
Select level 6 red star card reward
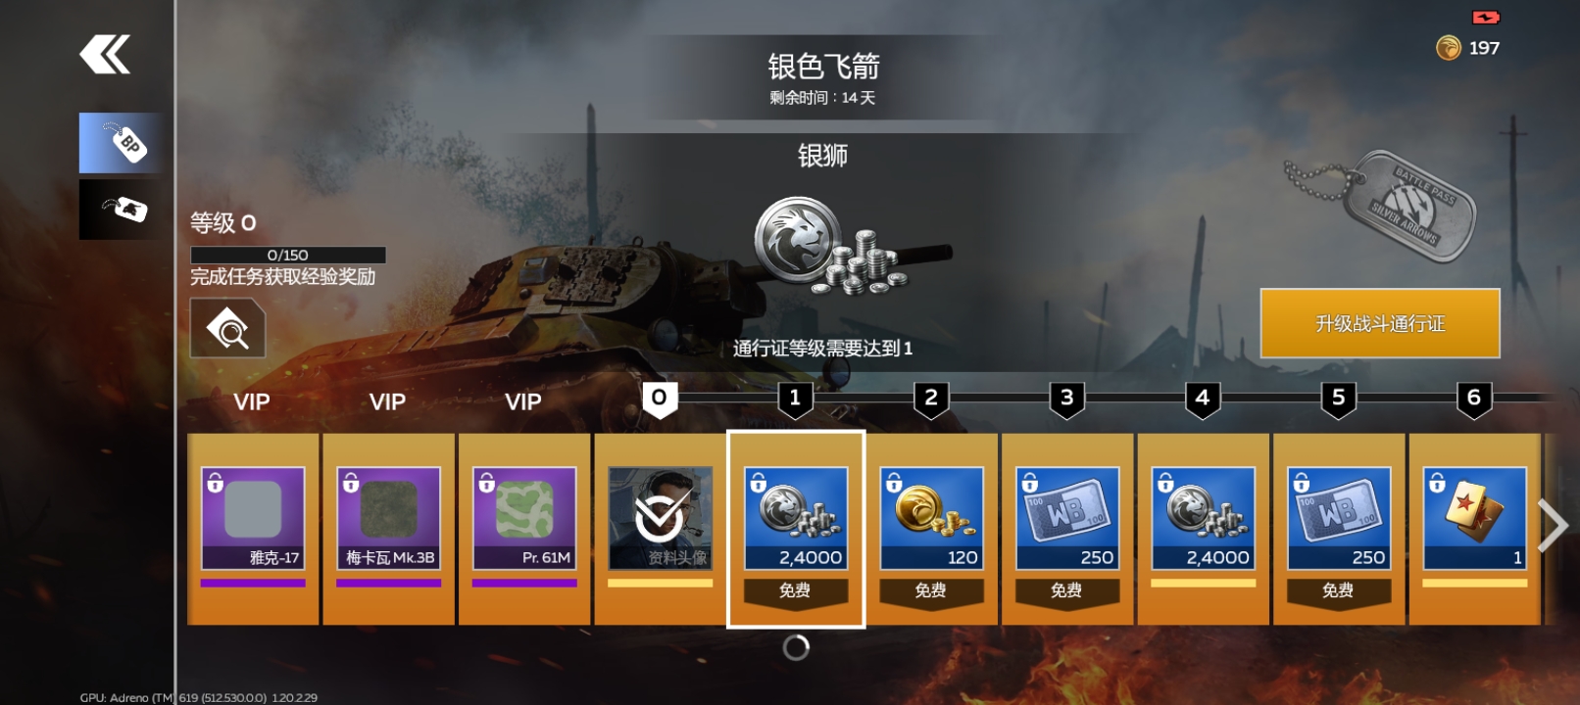click(1474, 529)
